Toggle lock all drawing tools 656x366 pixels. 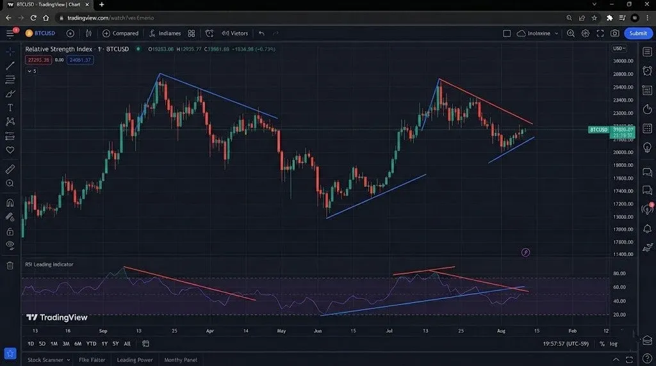tap(10, 231)
